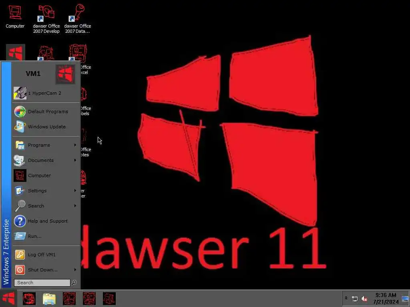Open the Run... dialog
This screenshot has width=410, height=307.
tap(46, 236)
